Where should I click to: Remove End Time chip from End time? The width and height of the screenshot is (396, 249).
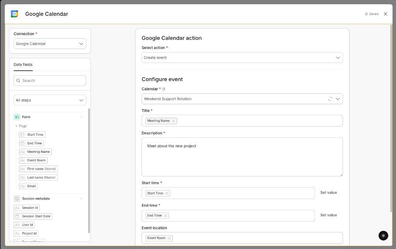[166, 216]
